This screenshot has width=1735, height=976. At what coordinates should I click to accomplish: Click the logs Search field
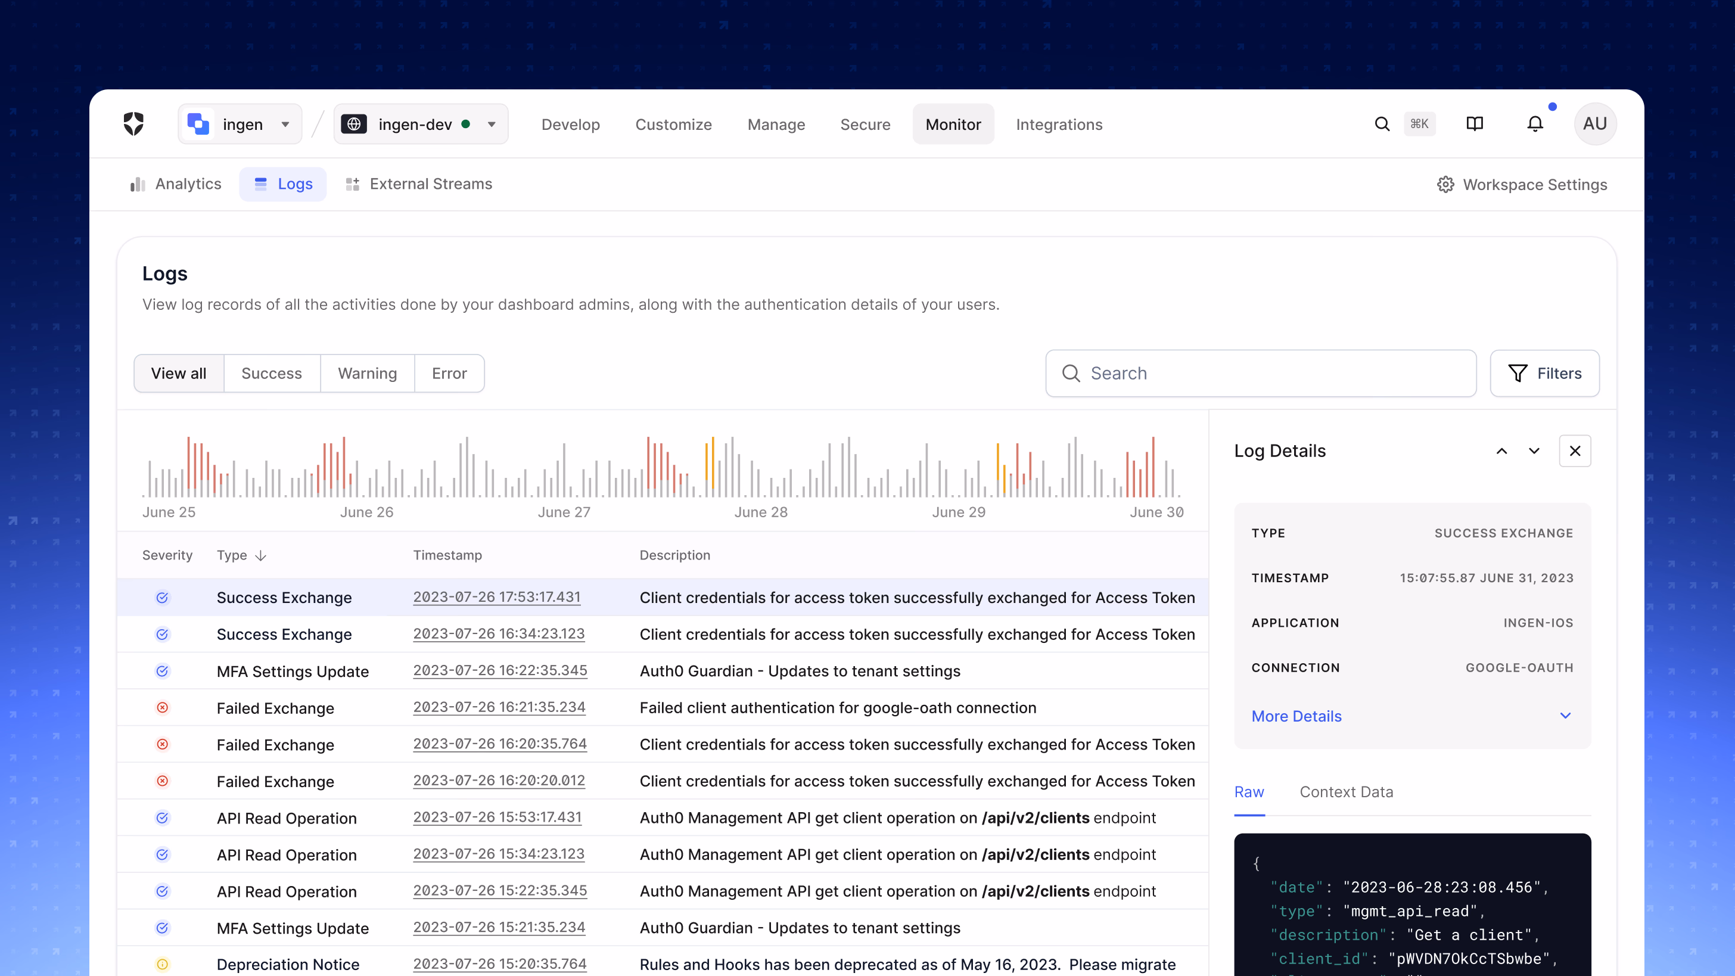1261,373
